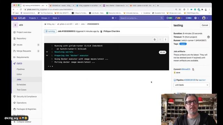Viewport: 223px width, 125px height.
Task: Click the k33g_org breadcrumb link
Action: [x=51, y=24]
